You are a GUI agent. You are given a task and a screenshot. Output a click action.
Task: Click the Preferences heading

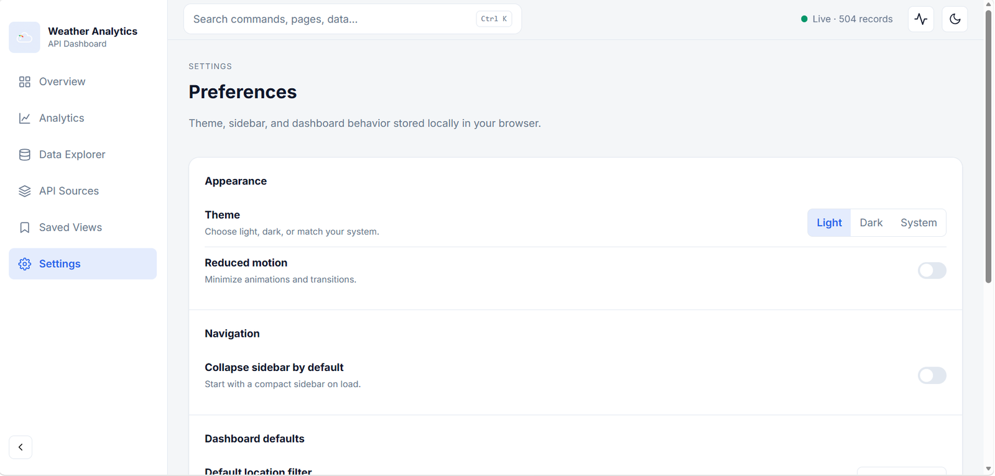(x=243, y=92)
